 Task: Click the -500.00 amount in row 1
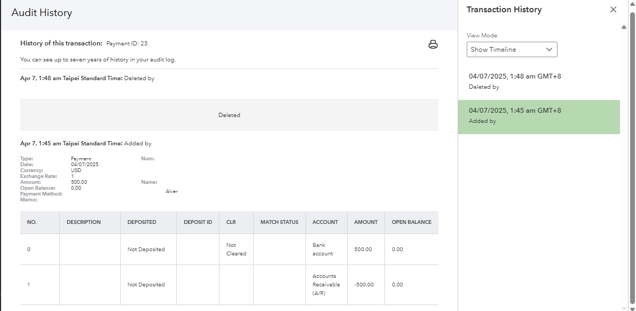(x=364, y=285)
